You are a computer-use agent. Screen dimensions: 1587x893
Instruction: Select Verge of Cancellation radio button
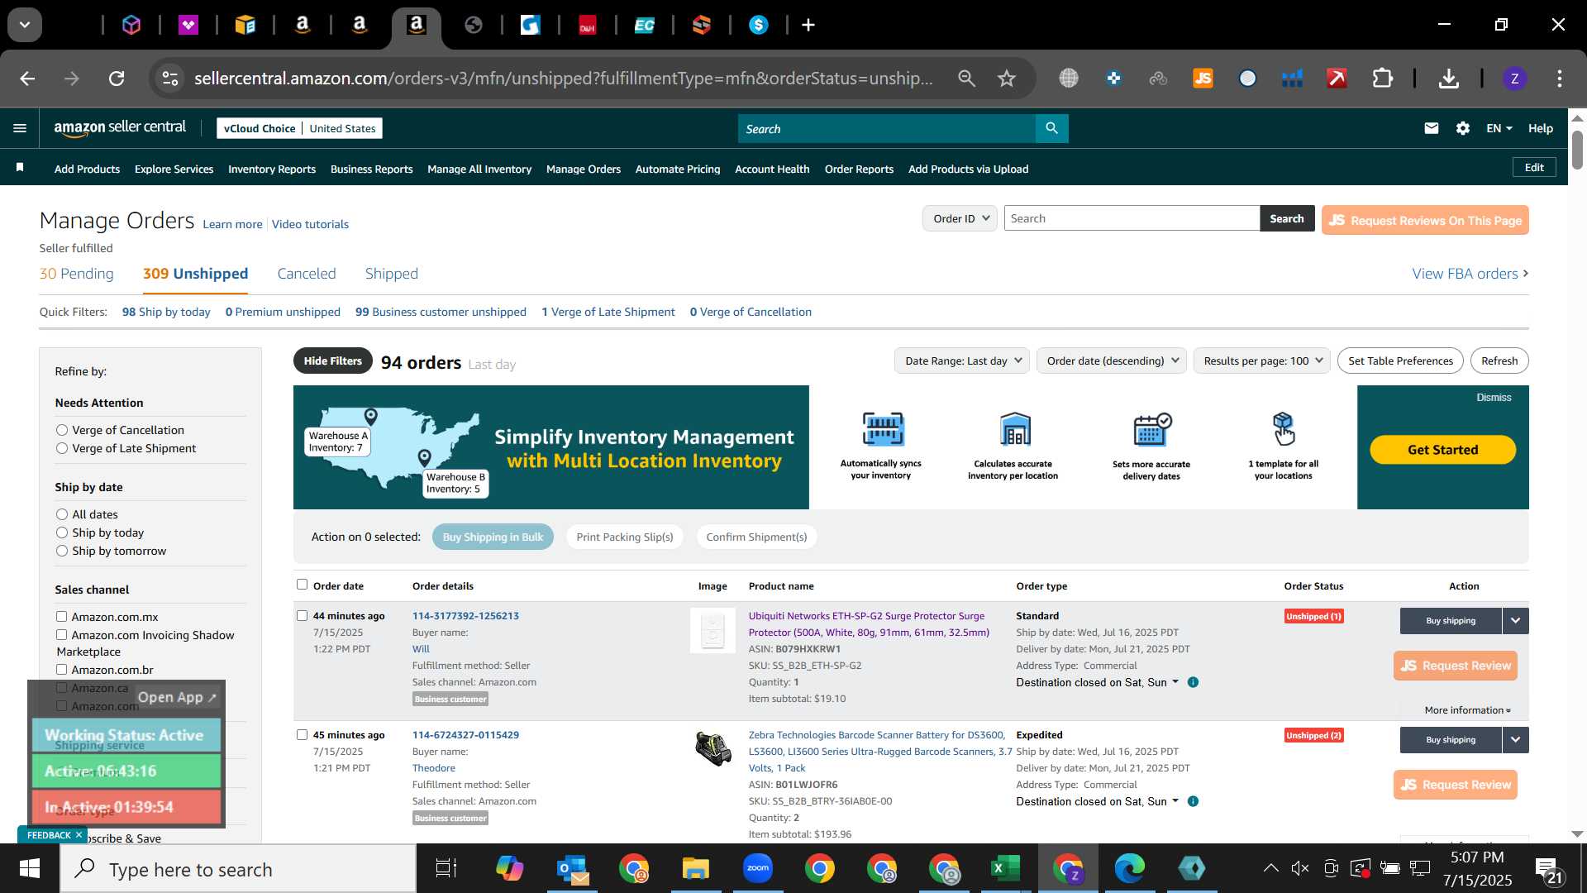(x=62, y=430)
